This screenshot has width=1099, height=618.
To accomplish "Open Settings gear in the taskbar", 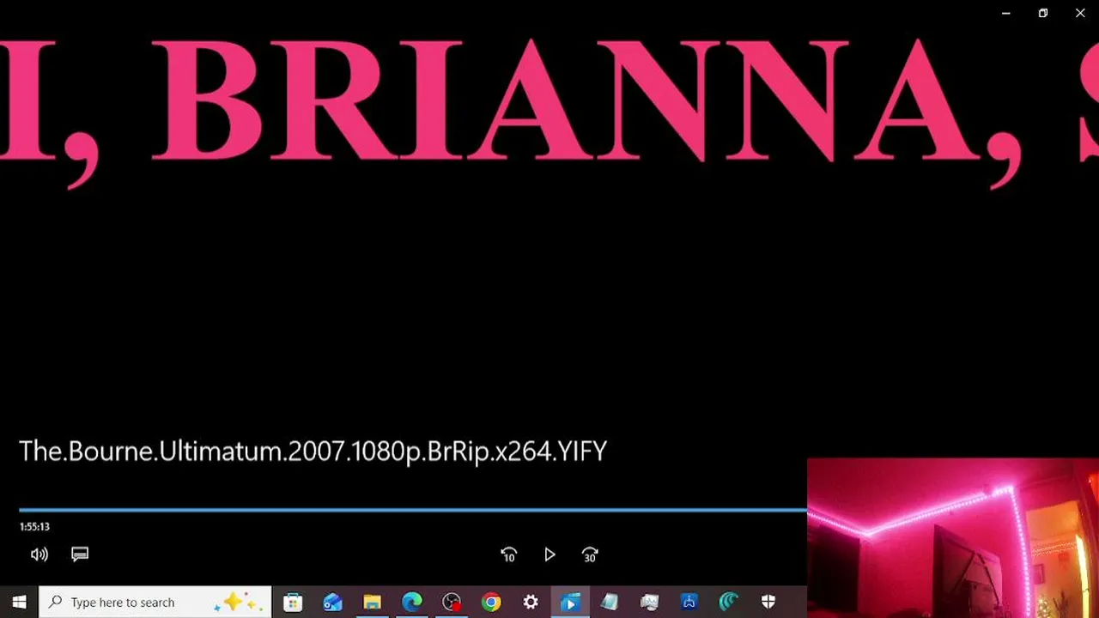I will [531, 603].
